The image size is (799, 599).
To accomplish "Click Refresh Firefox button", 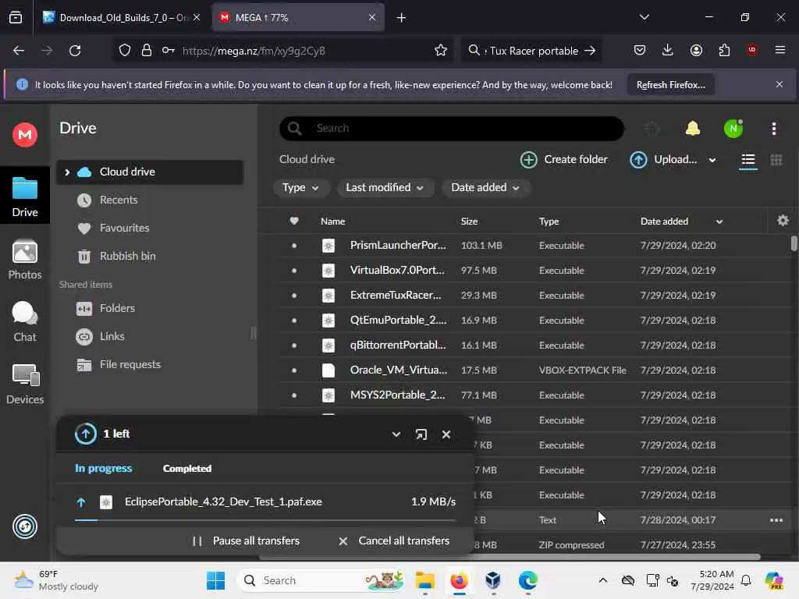I will [x=670, y=85].
